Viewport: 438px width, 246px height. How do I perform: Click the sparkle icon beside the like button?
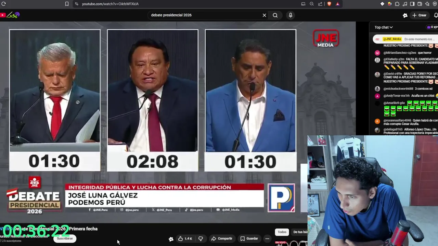(x=171, y=239)
